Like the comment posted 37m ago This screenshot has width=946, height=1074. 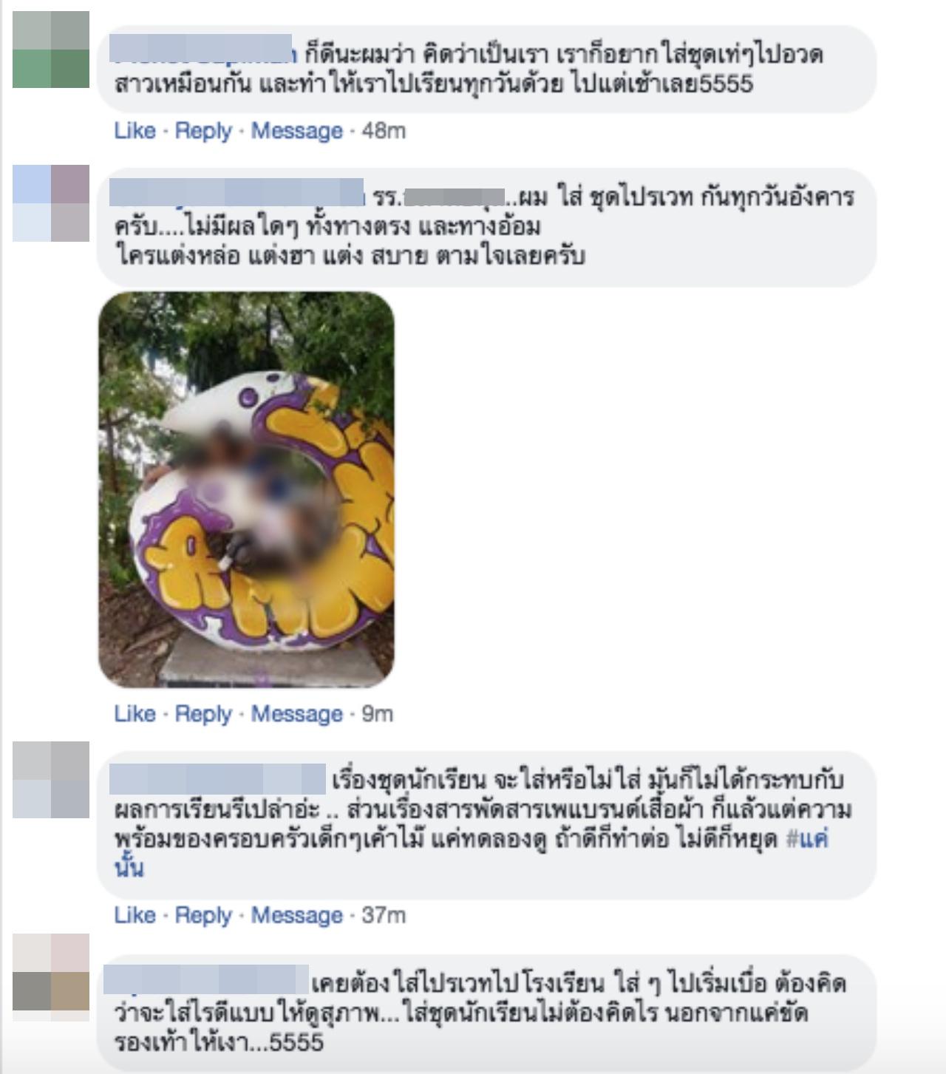[135, 915]
